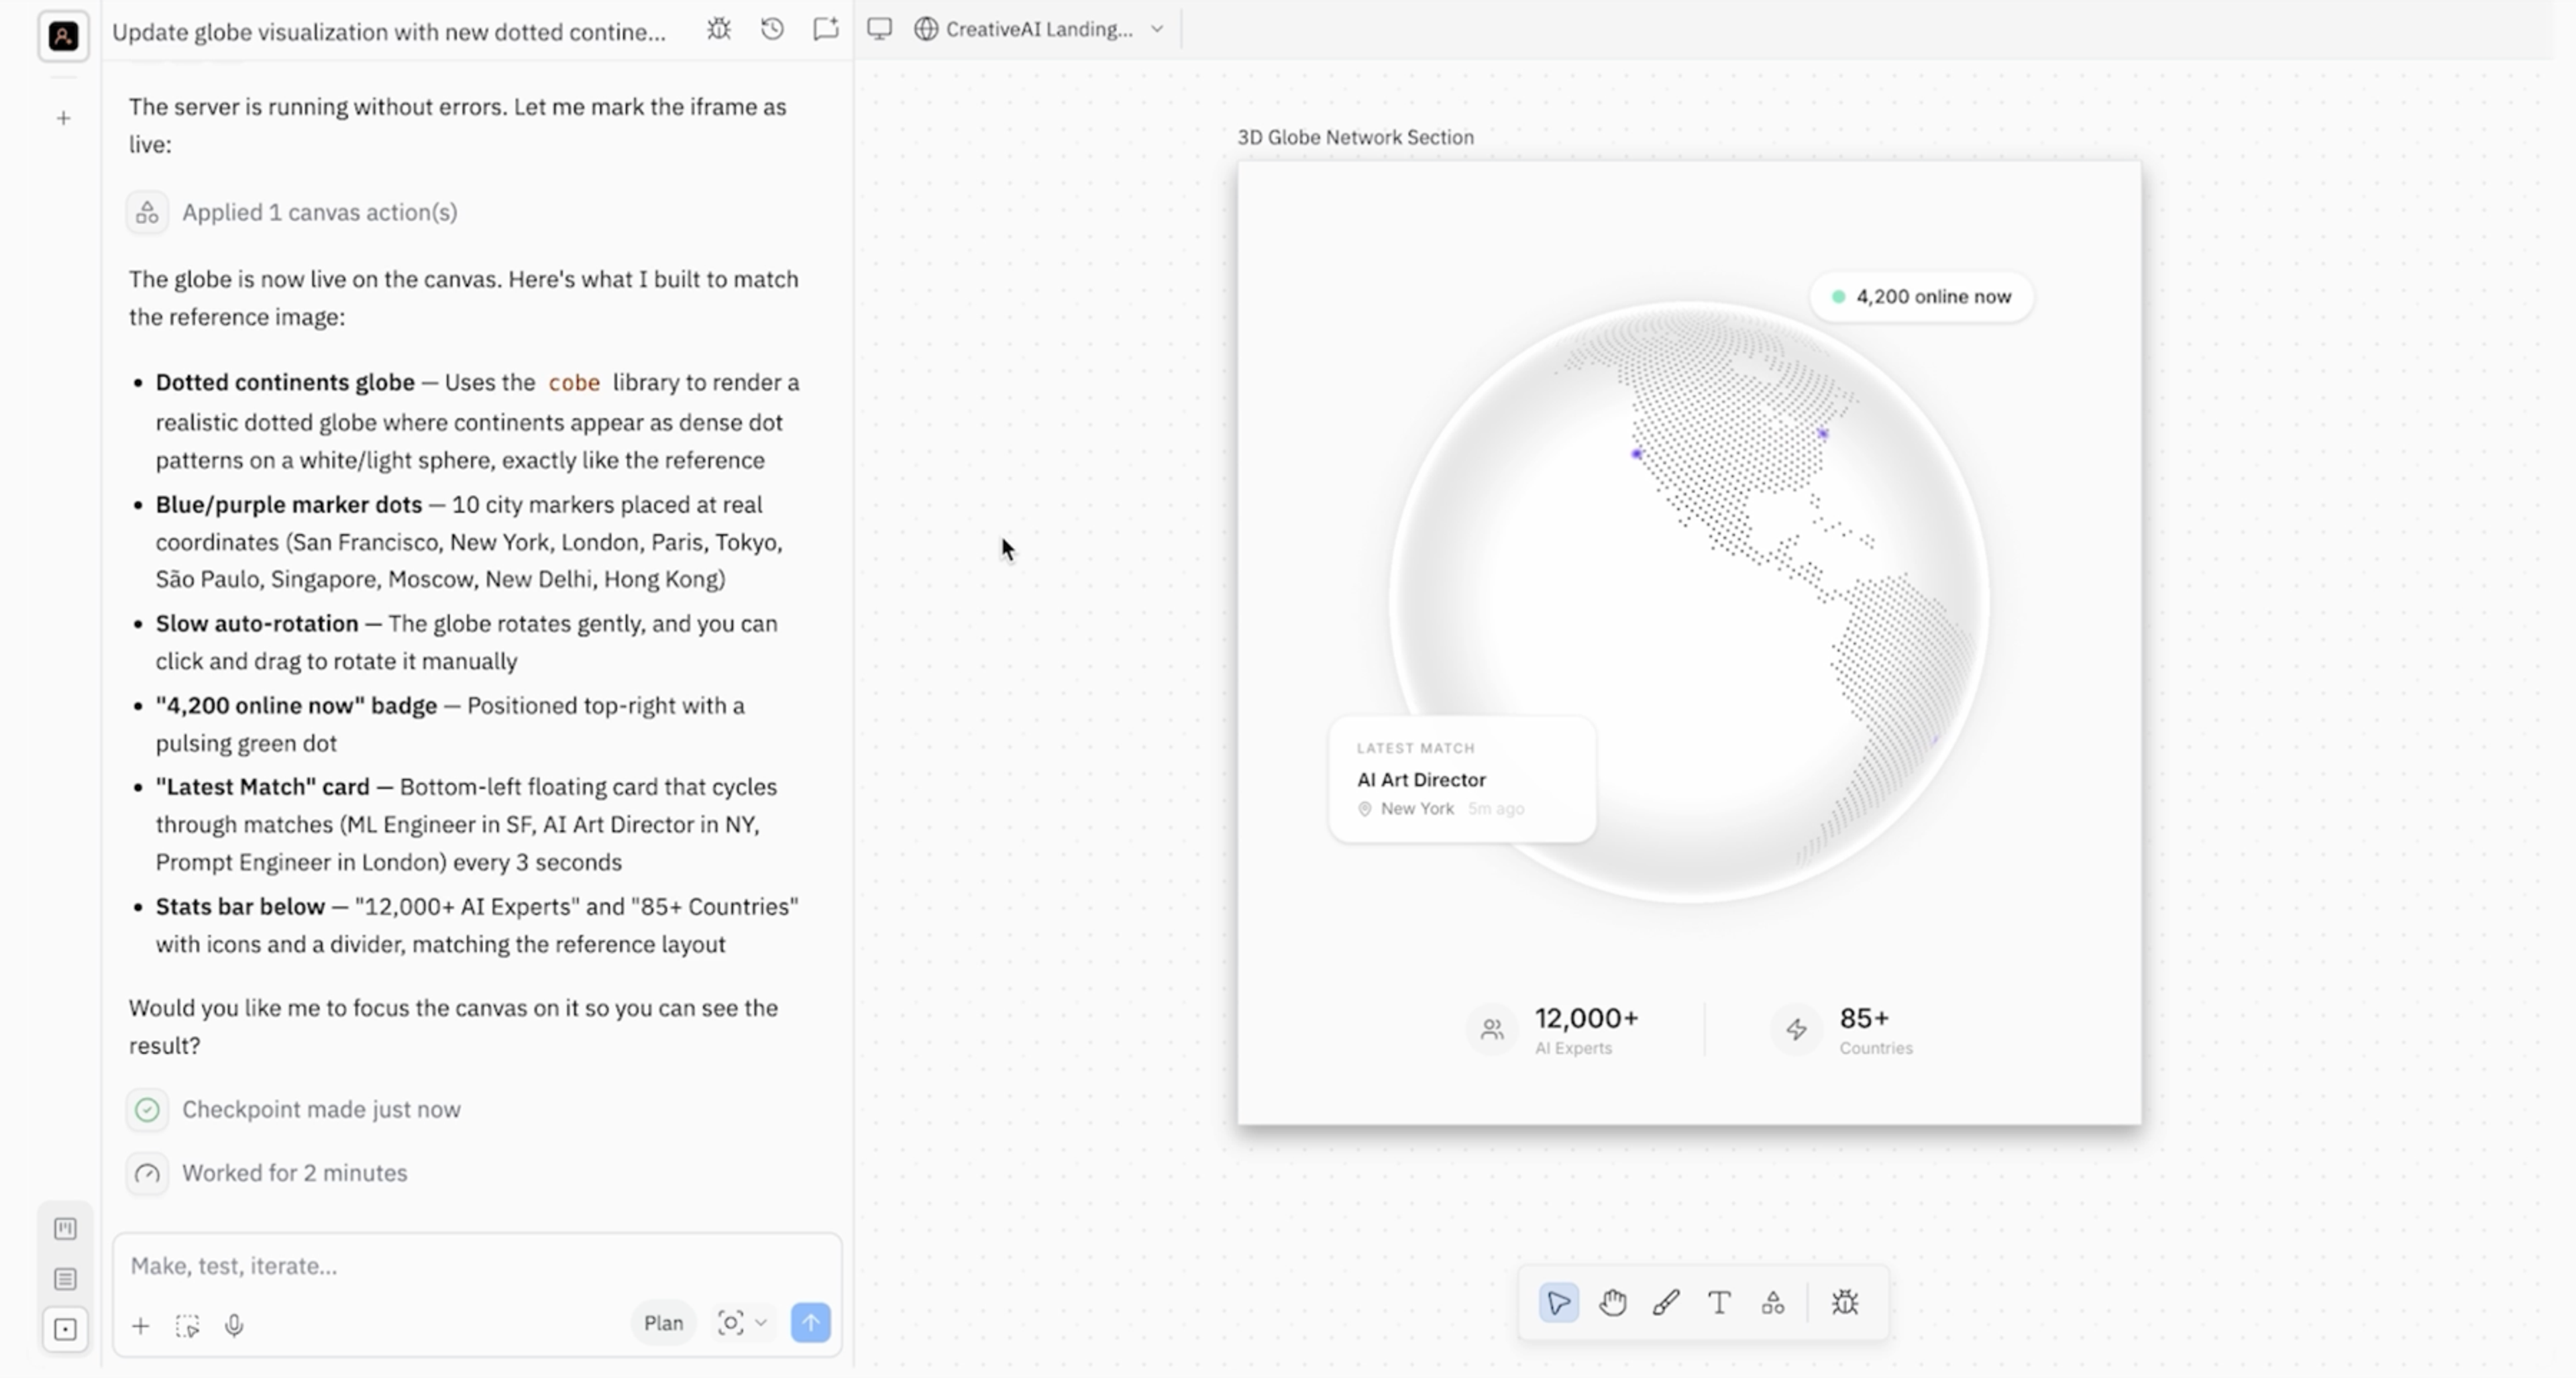
Task: Add attachment with plus icon in chat box
Action: [x=141, y=1325]
